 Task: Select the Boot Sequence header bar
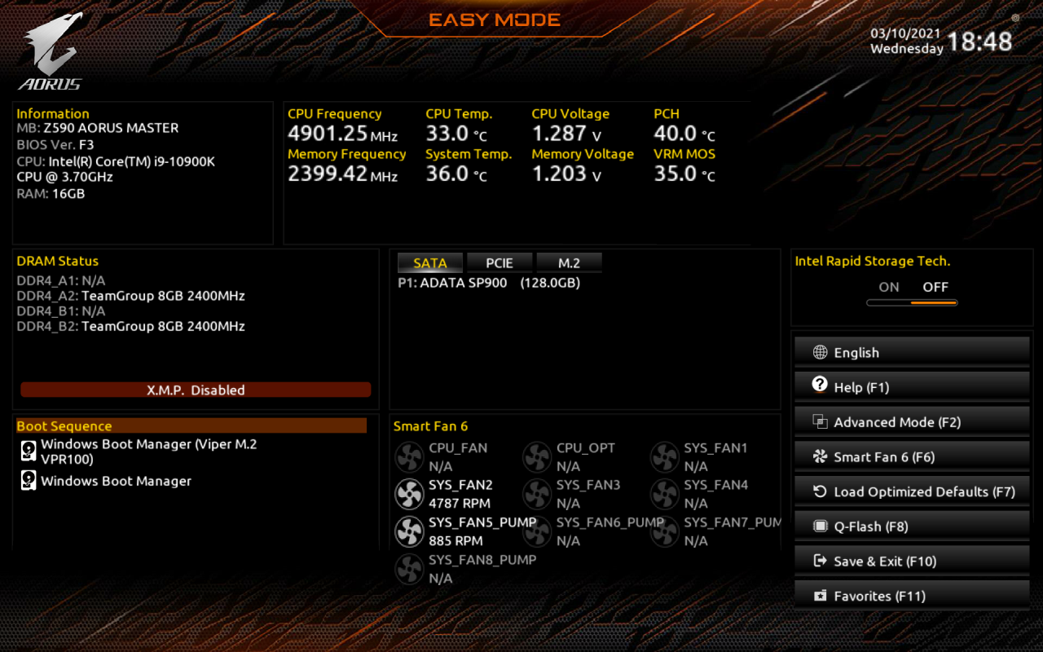191,425
